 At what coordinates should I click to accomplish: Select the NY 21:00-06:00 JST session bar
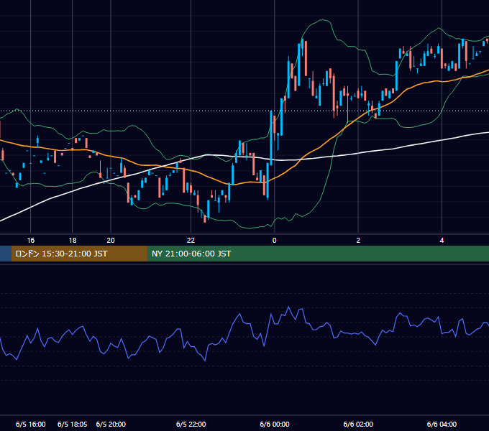click(318, 254)
